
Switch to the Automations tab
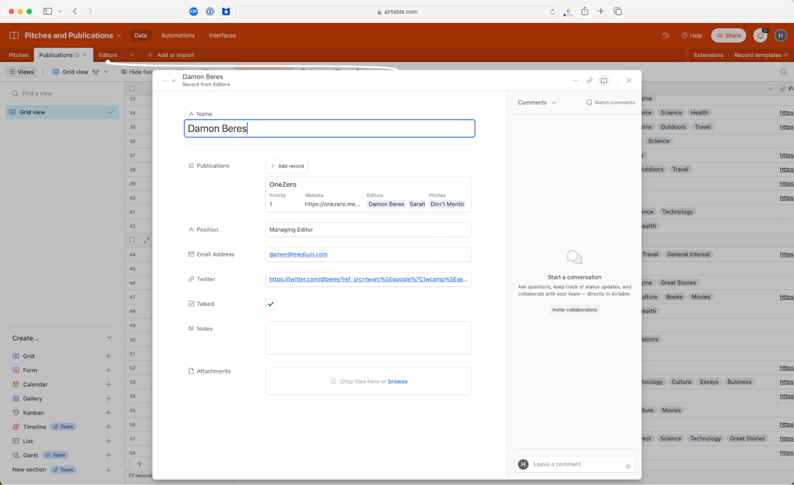click(x=178, y=35)
